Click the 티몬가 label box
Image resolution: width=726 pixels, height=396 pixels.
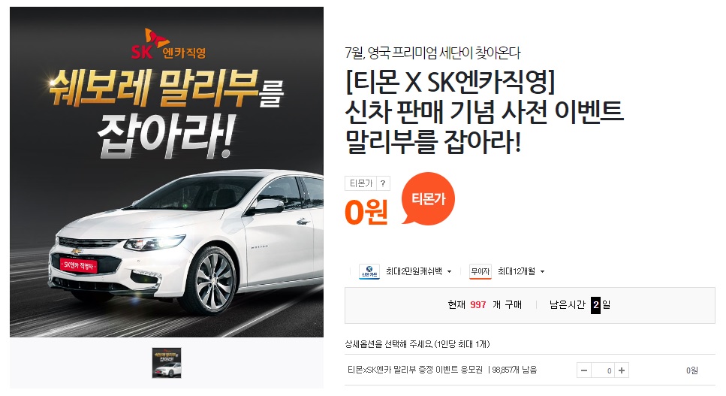pyautogui.click(x=360, y=183)
